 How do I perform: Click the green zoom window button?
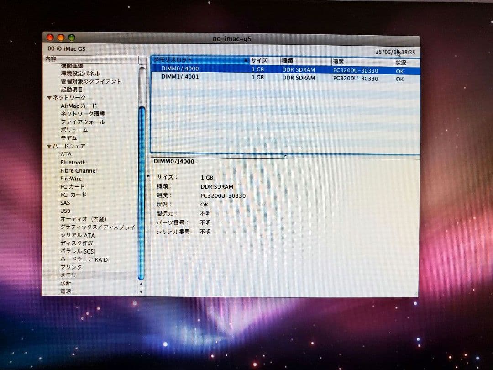pos(71,37)
